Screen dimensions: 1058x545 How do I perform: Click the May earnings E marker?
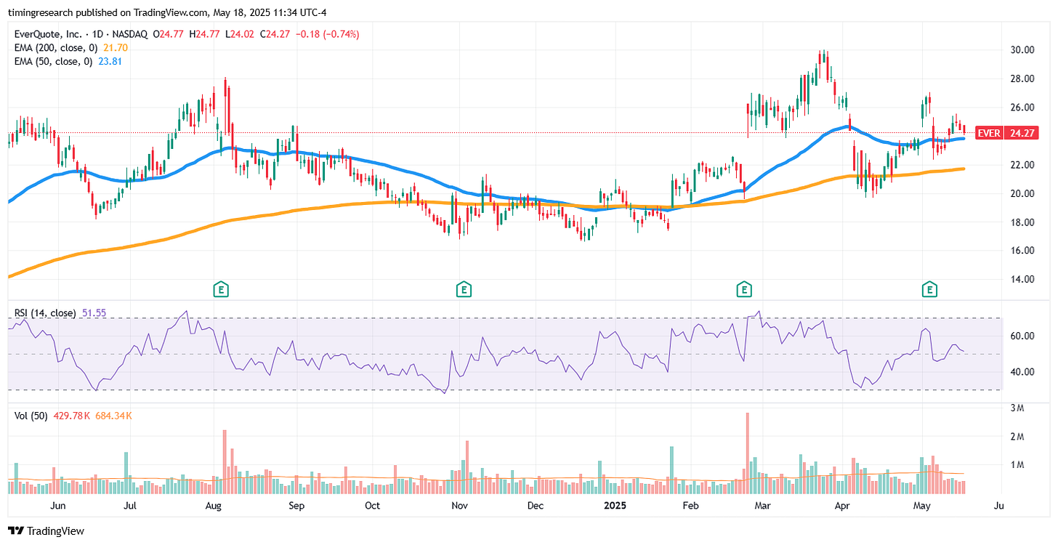929,290
